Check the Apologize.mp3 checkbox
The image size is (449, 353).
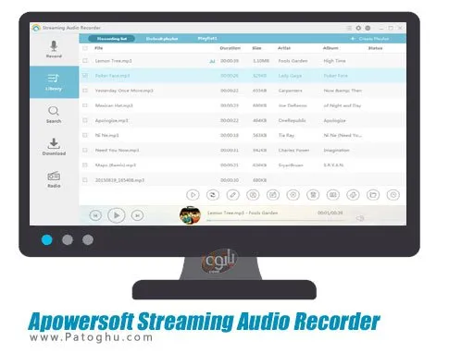(85, 120)
